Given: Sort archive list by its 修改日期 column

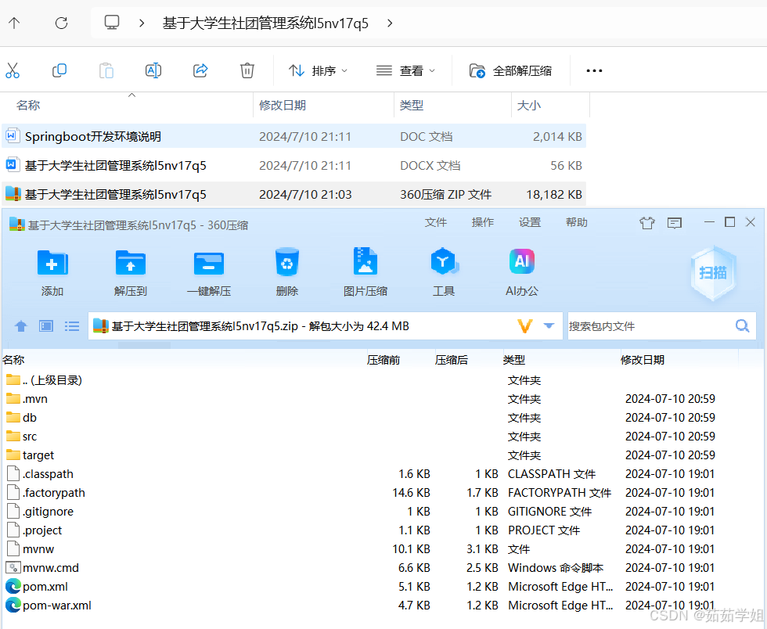Looking at the screenshot, I should pos(643,360).
